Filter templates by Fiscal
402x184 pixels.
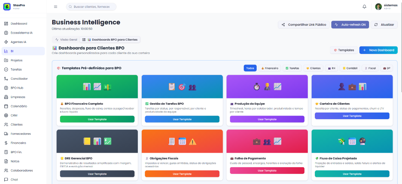point(370,68)
